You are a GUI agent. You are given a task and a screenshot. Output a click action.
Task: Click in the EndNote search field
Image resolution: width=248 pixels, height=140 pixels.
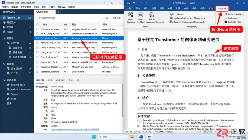point(70,18)
